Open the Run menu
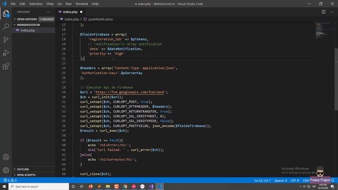 pos(69,4)
